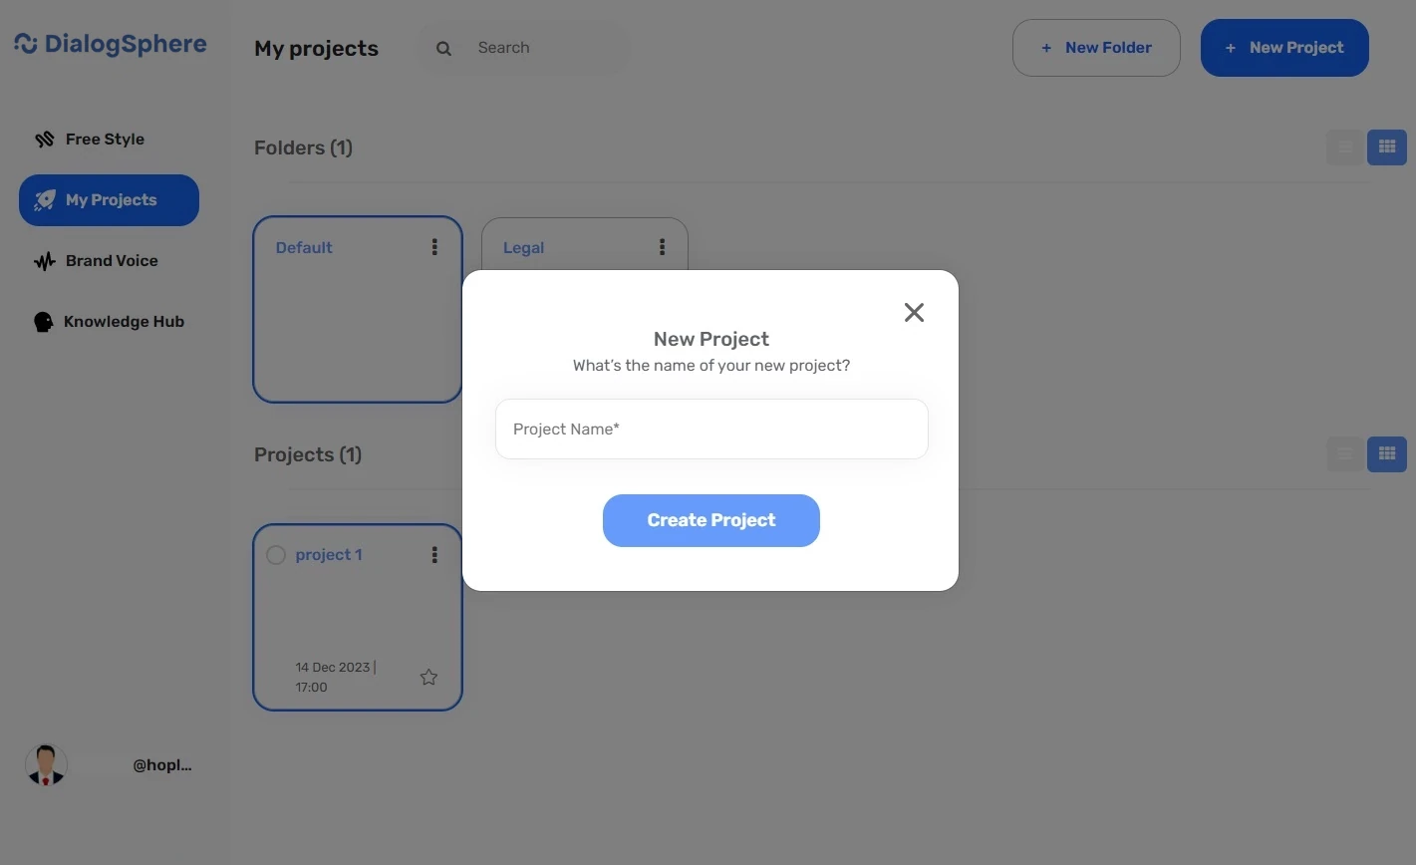This screenshot has width=1416, height=865.
Task: Click the Project Name input field
Action: tap(710, 429)
